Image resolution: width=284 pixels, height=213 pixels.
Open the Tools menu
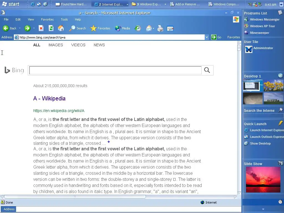[64, 19]
